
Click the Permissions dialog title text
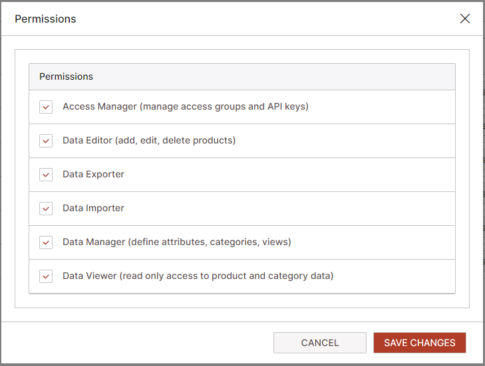(x=45, y=19)
